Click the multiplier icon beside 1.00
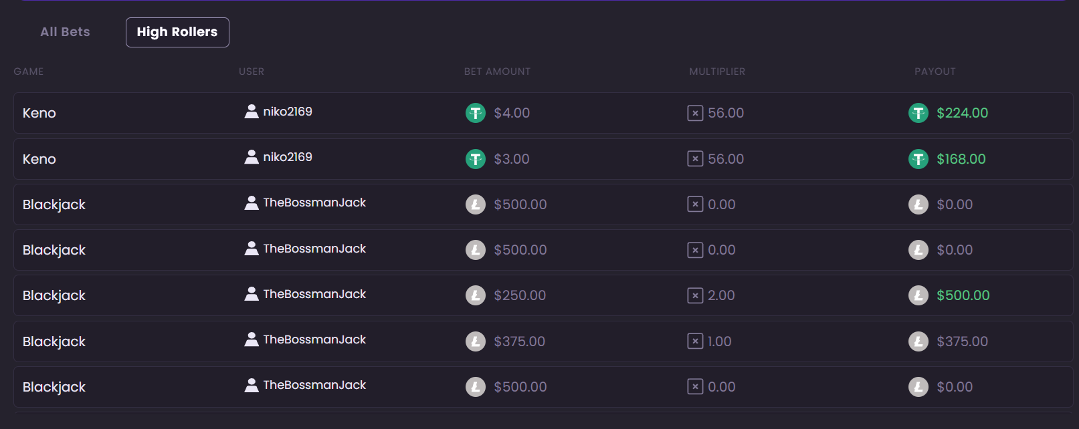This screenshot has height=429, width=1079. pos(695,341)
